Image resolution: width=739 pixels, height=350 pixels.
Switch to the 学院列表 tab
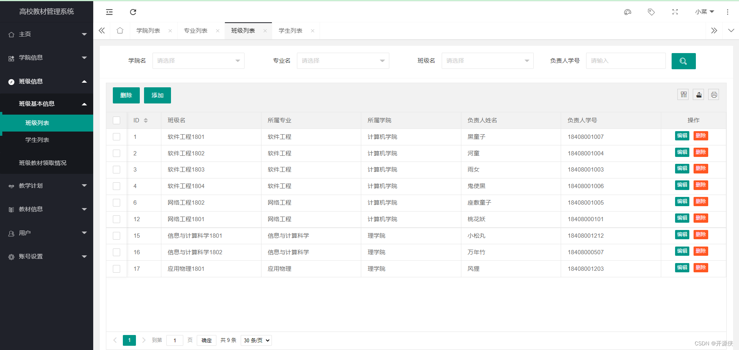pyautogui.click(x=148, y=31)
